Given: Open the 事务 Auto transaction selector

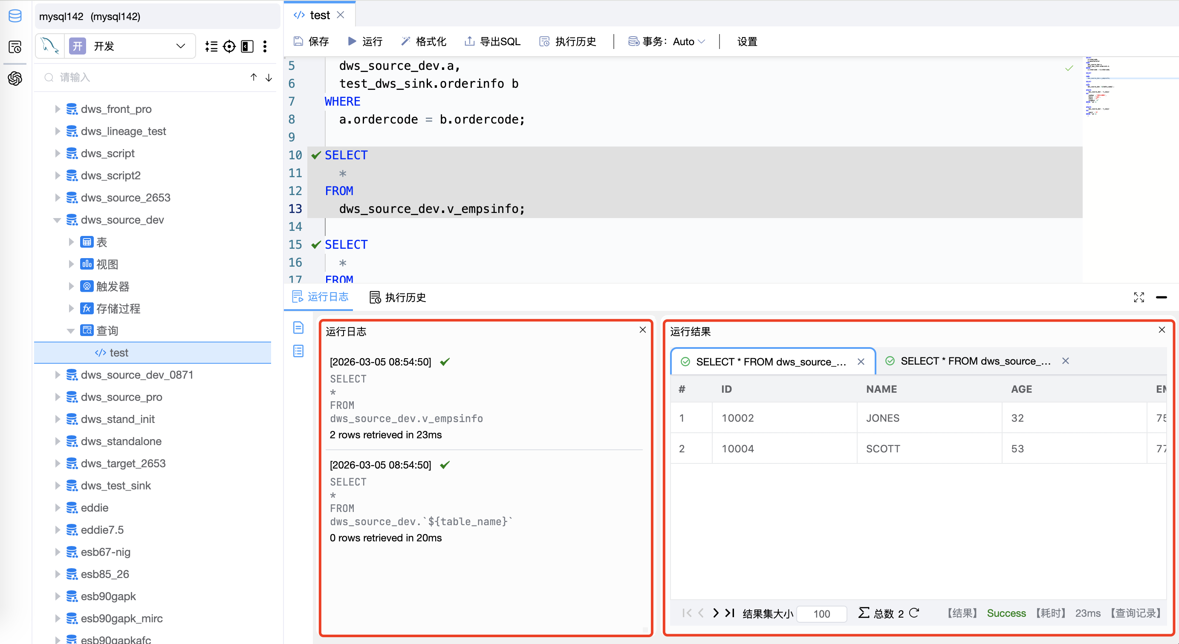Looking at the screenshot, I should (666, 41).
